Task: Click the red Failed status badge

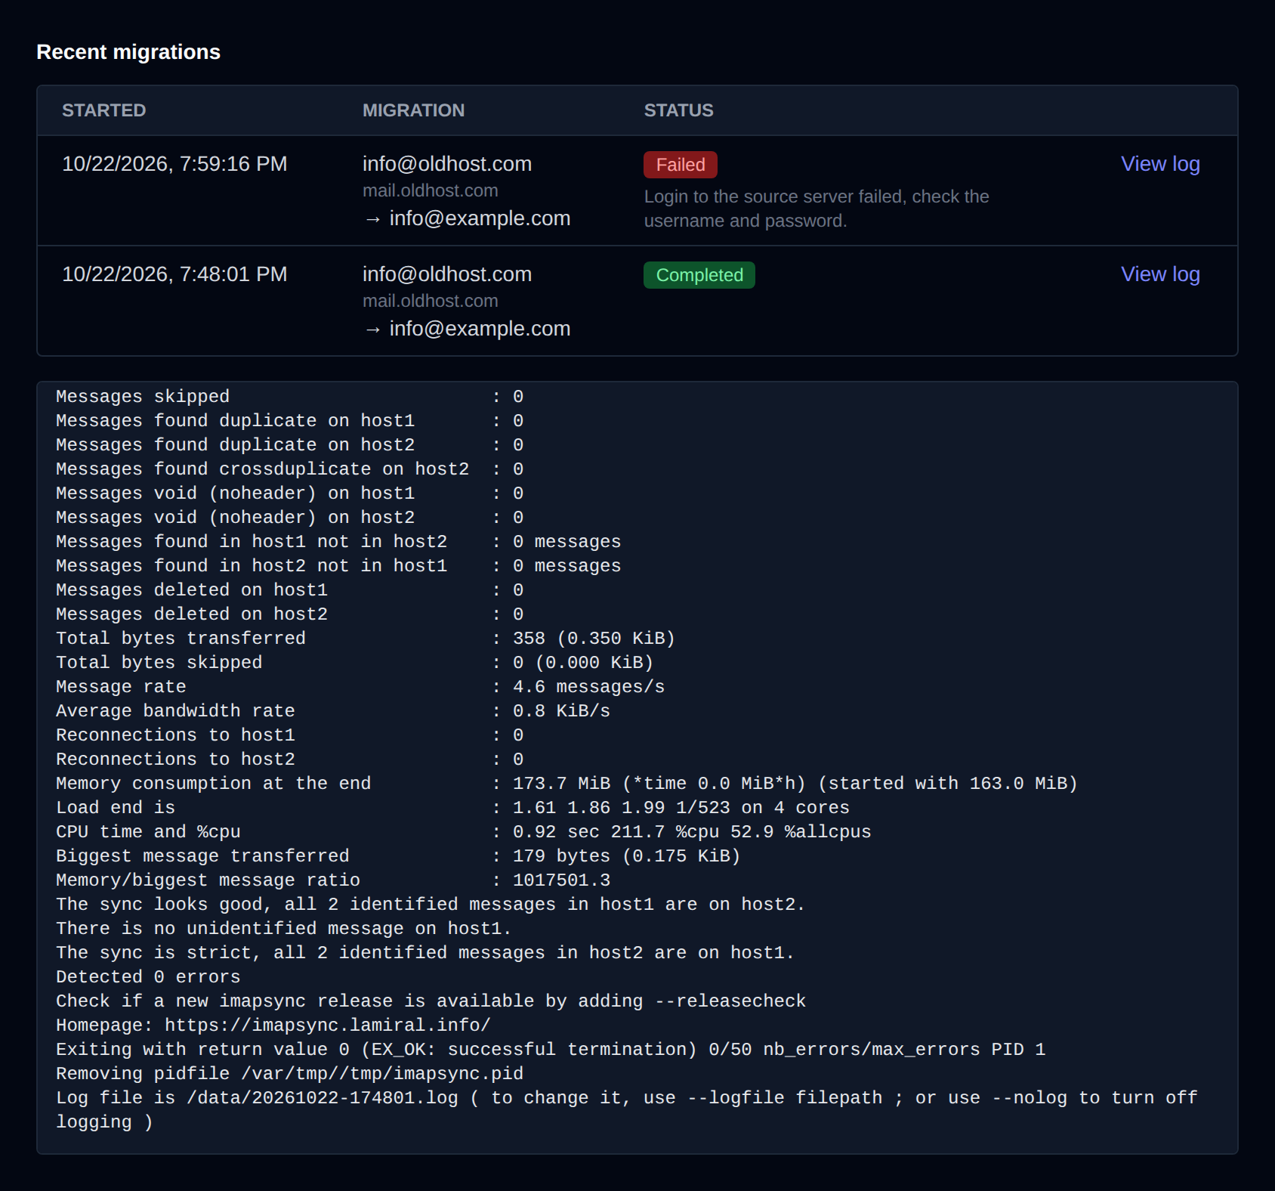Action: [681, 165]
